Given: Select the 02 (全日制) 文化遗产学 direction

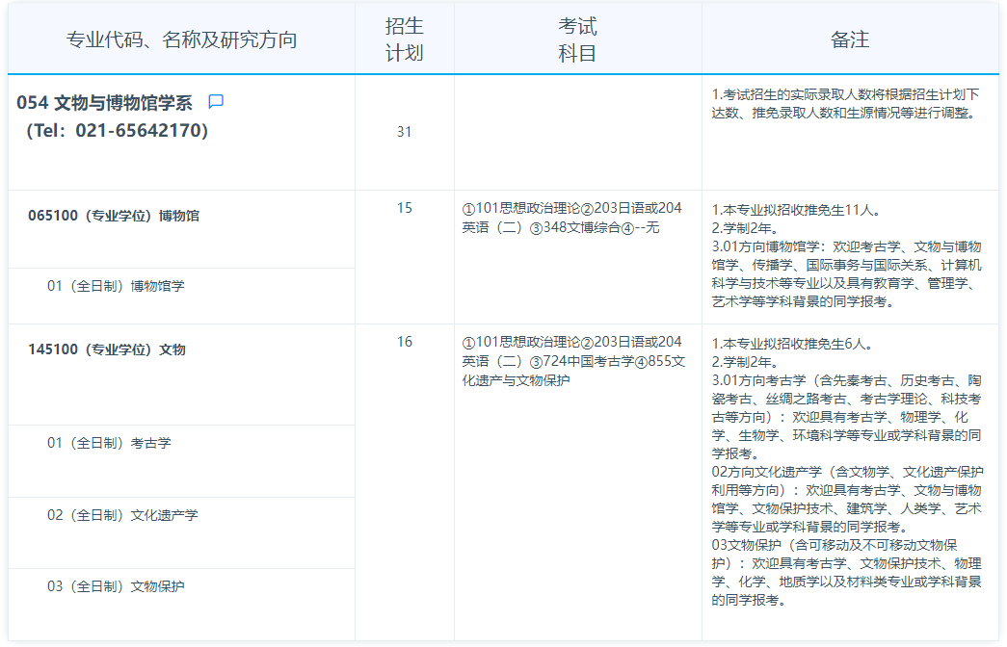Looking at the screenshot, I should (122, 515).
